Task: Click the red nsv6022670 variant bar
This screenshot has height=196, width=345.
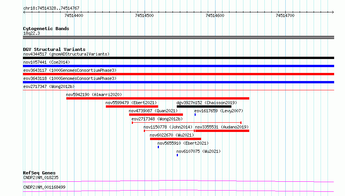Action: 176,139
